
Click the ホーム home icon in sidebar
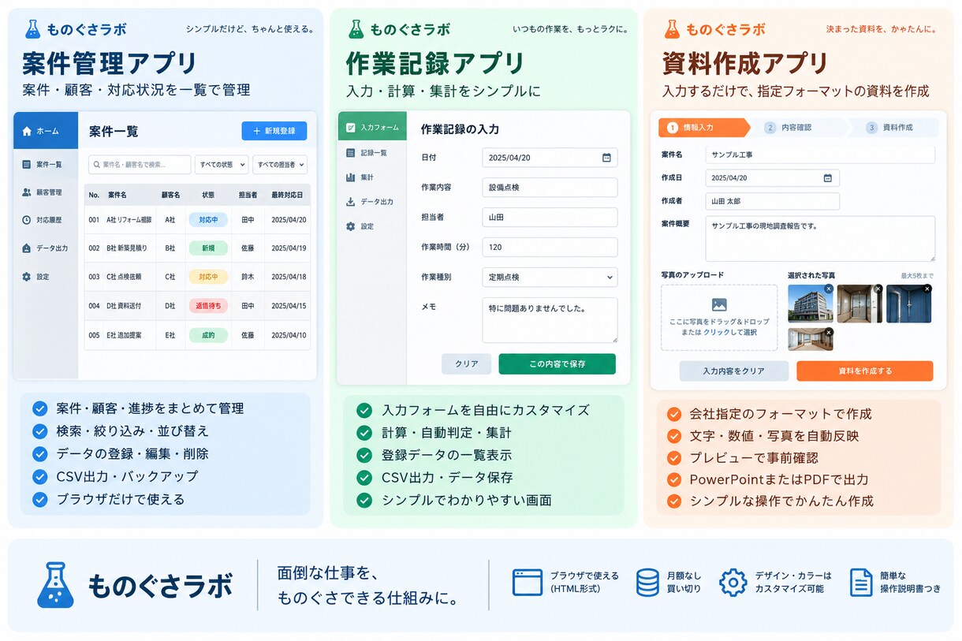click(27, 131)
